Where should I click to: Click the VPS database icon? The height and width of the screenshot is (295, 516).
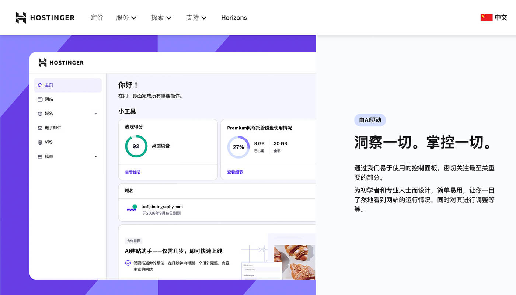point(40,142)
